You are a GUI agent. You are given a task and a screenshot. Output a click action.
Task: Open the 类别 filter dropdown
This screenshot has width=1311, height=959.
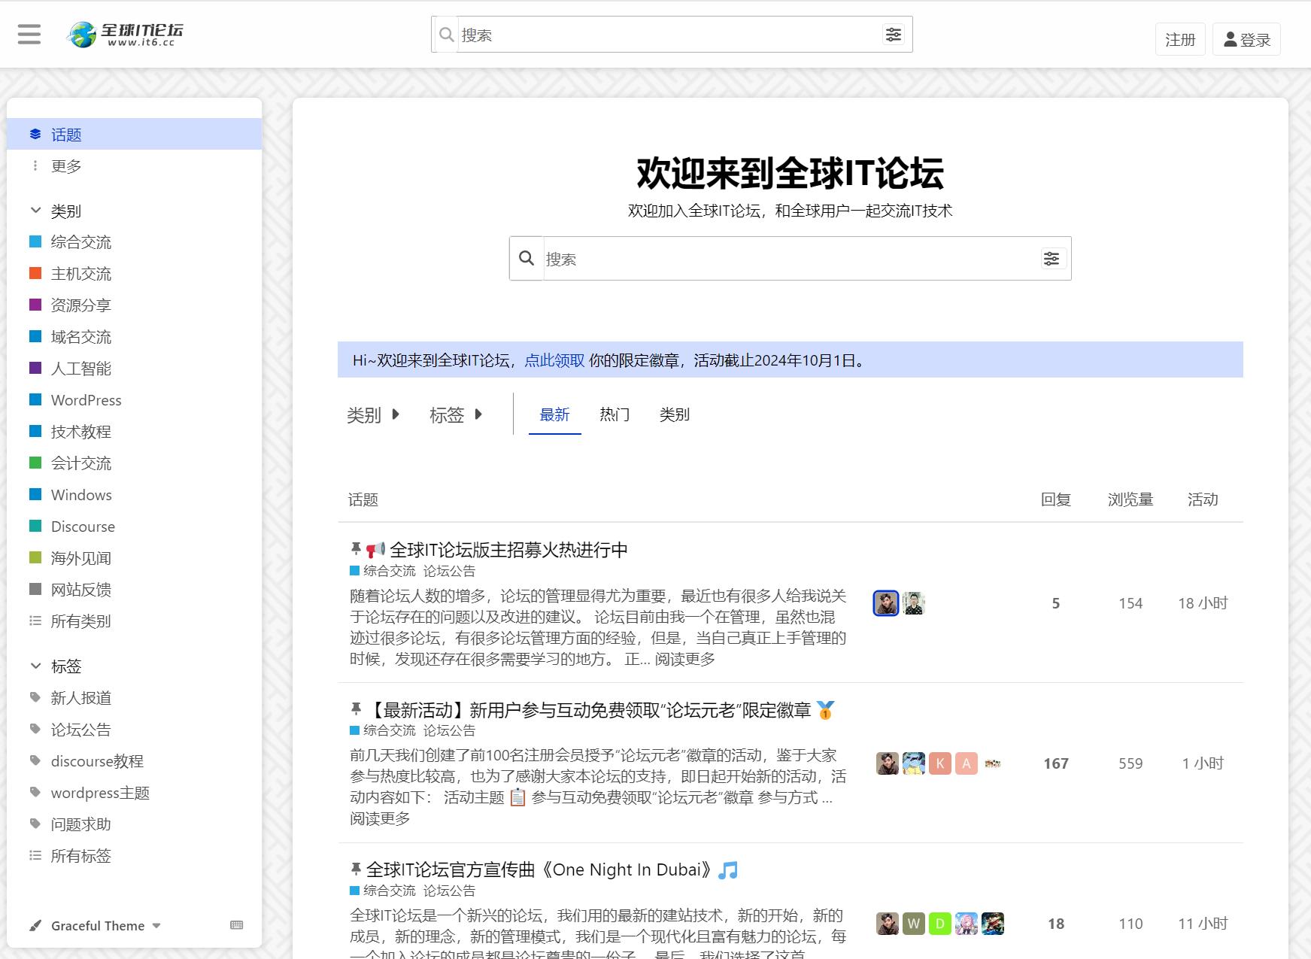tap(373, 414)
